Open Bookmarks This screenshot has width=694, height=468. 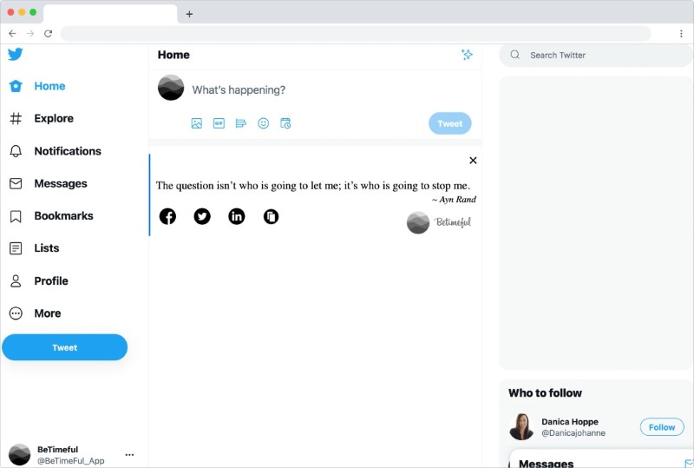tap(51, 216)
